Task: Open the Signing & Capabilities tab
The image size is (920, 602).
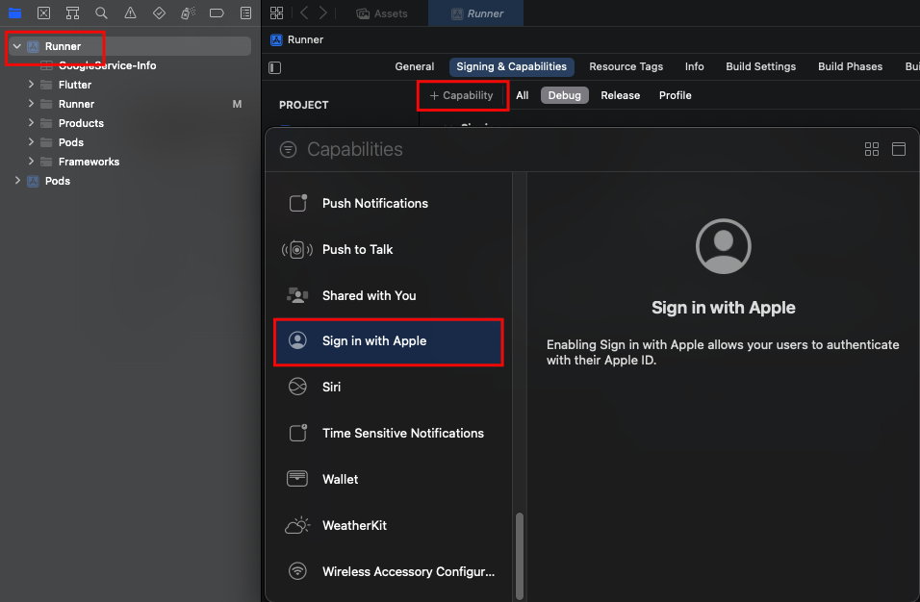Action: point(512,66)
